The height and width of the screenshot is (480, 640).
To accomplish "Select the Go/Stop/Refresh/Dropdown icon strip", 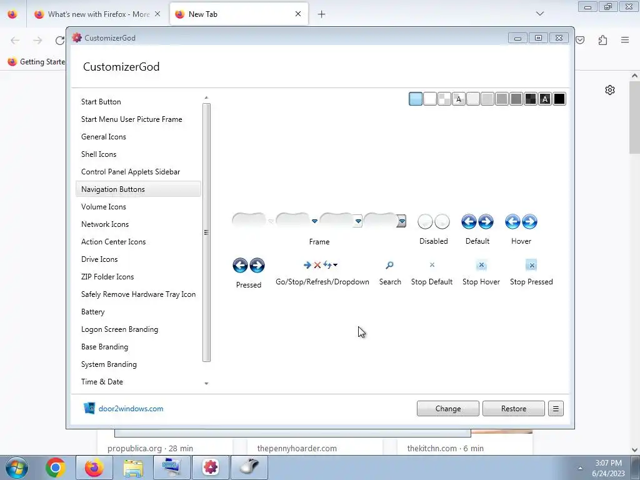I will (x=321, y=265).
